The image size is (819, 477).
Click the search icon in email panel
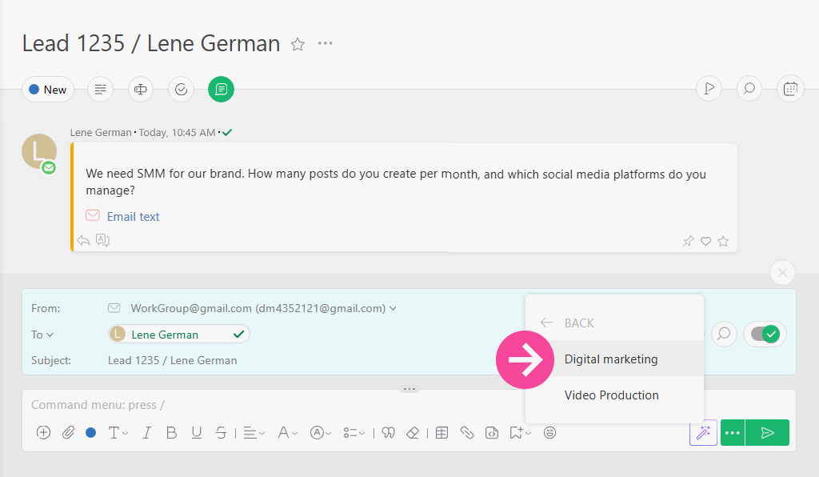[x=723, y=334]
